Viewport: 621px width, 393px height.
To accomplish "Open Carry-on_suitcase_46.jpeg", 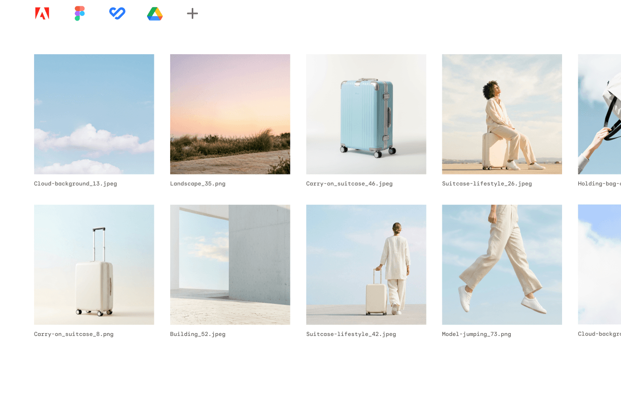I will 366,114.
